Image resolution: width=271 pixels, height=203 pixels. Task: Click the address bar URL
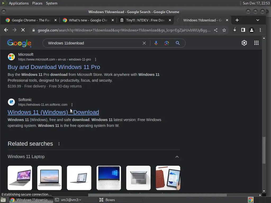(124, 30)
